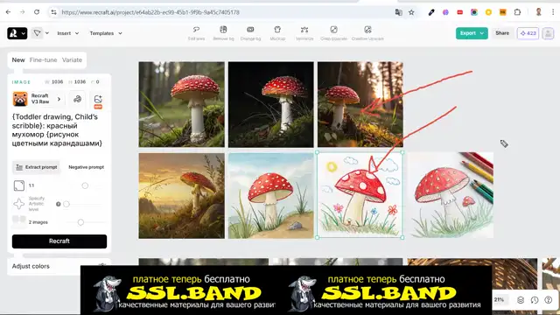Click the Negative prompt button
The image size is (560, 315).
(86, 167)
